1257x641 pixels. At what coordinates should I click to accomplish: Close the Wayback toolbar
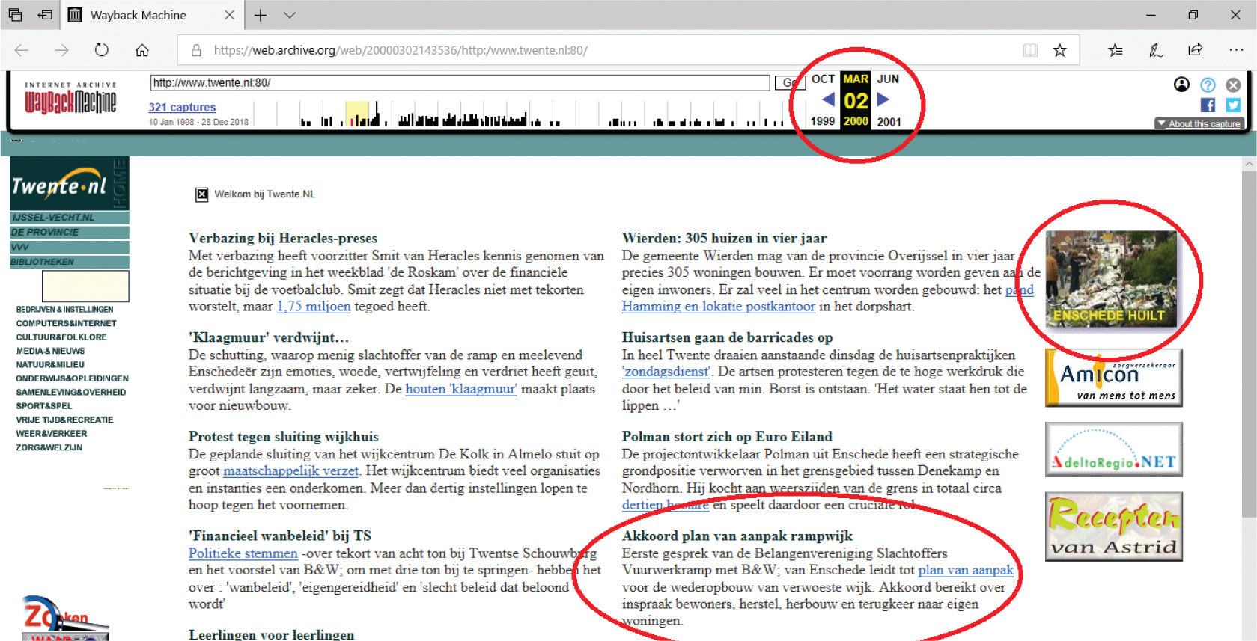tap(1233, 85)
